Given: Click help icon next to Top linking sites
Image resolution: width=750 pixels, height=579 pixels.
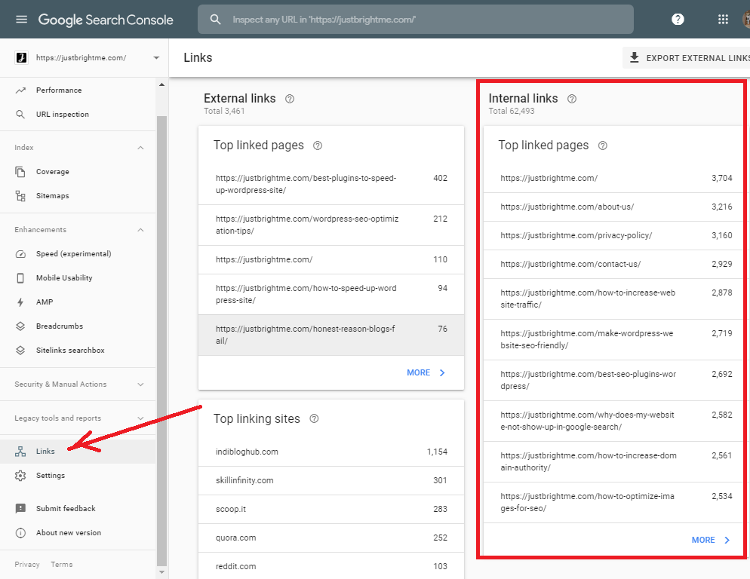Looking at the screenshot, I should (x=314, y=419).
